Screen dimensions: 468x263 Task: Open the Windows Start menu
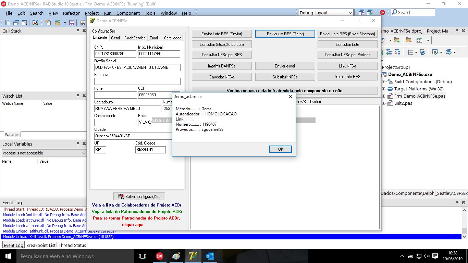pyautogui.click(x=8, y=256)
